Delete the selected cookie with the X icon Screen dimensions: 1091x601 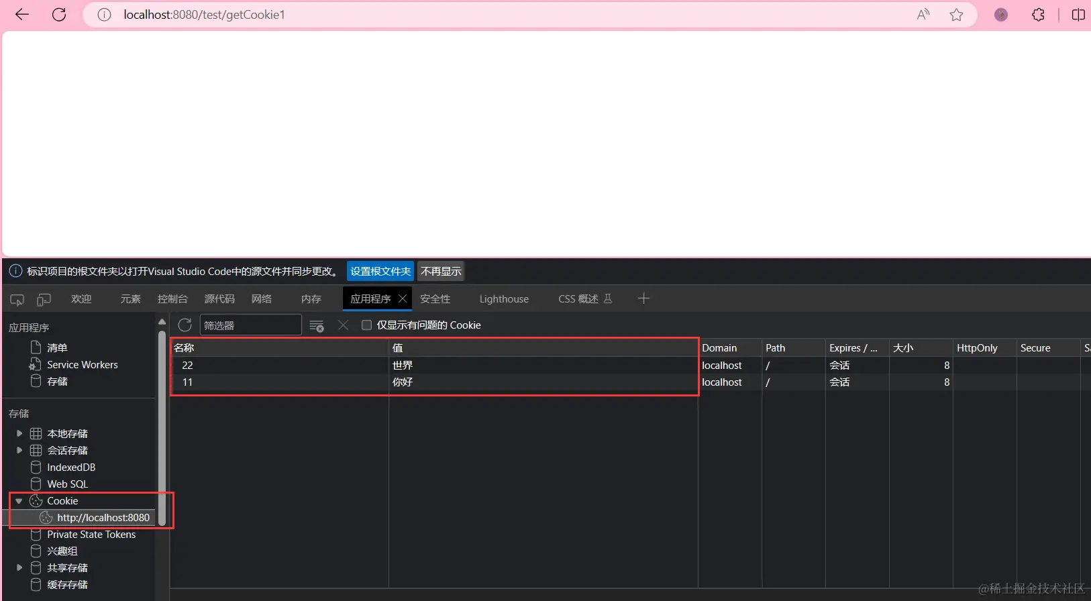tap(343, 325)
